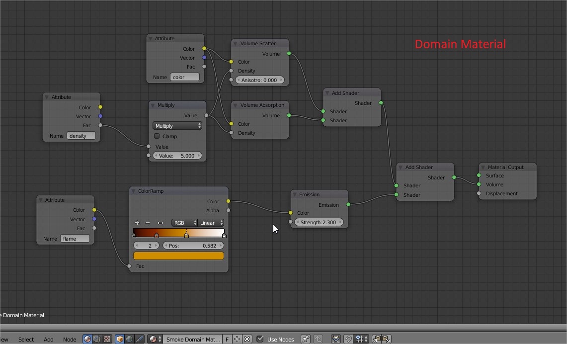Screen dimensions: 567x344
Task: Unlink material with X icon
Action: (x=247, y=339)
